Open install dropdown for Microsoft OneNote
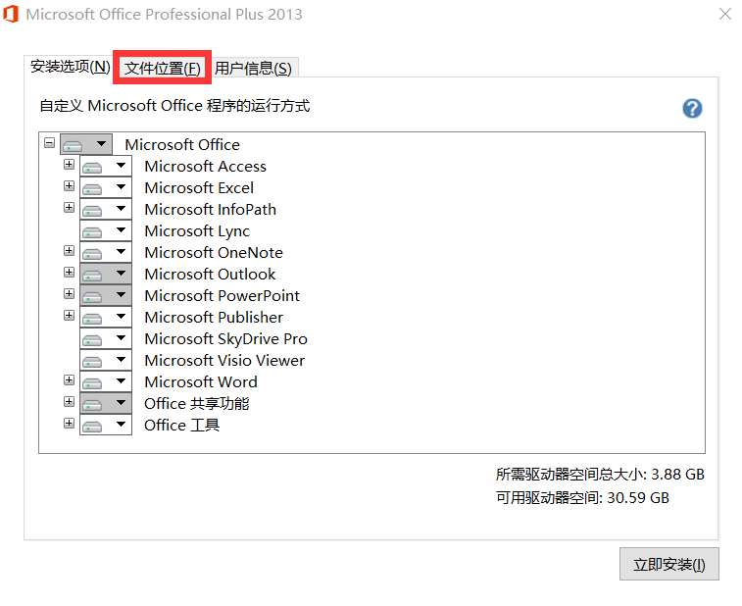The image size is (742, 606). [106, 252]
